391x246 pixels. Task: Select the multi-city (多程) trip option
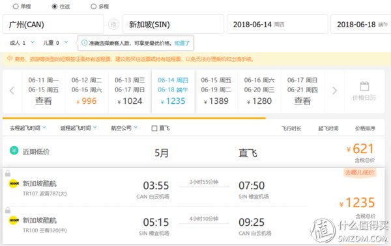tap(93, 6)
